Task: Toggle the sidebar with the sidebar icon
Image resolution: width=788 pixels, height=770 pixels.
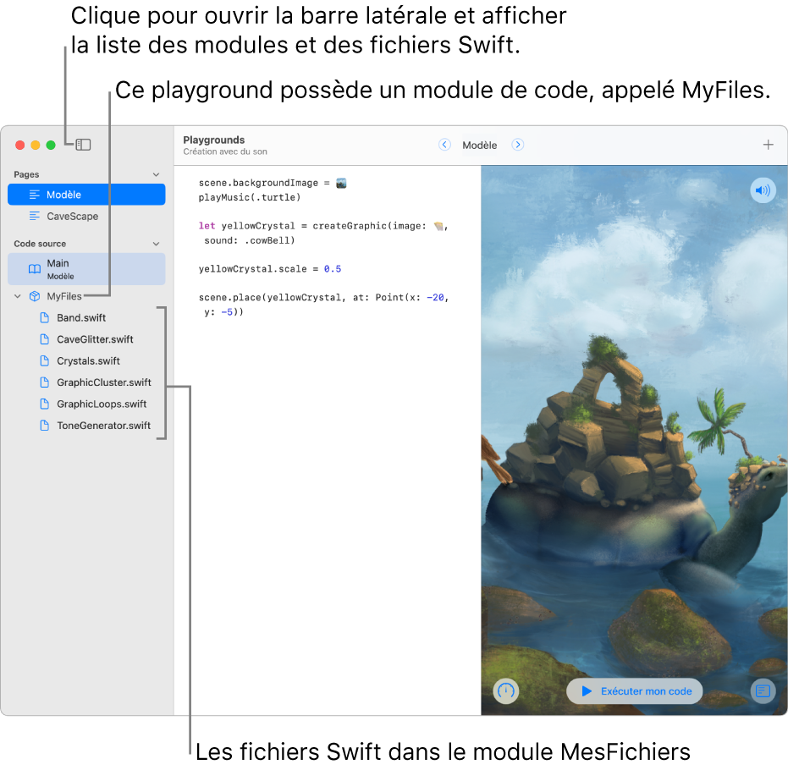Action: coord(83,146)
